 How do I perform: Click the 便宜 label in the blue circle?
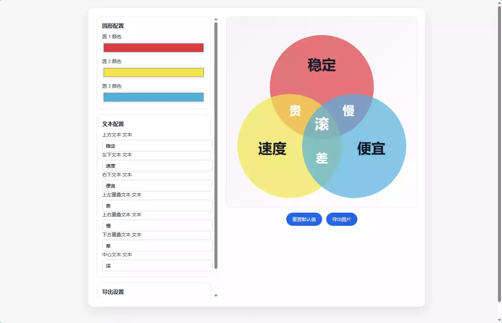(x=371, y=149)
